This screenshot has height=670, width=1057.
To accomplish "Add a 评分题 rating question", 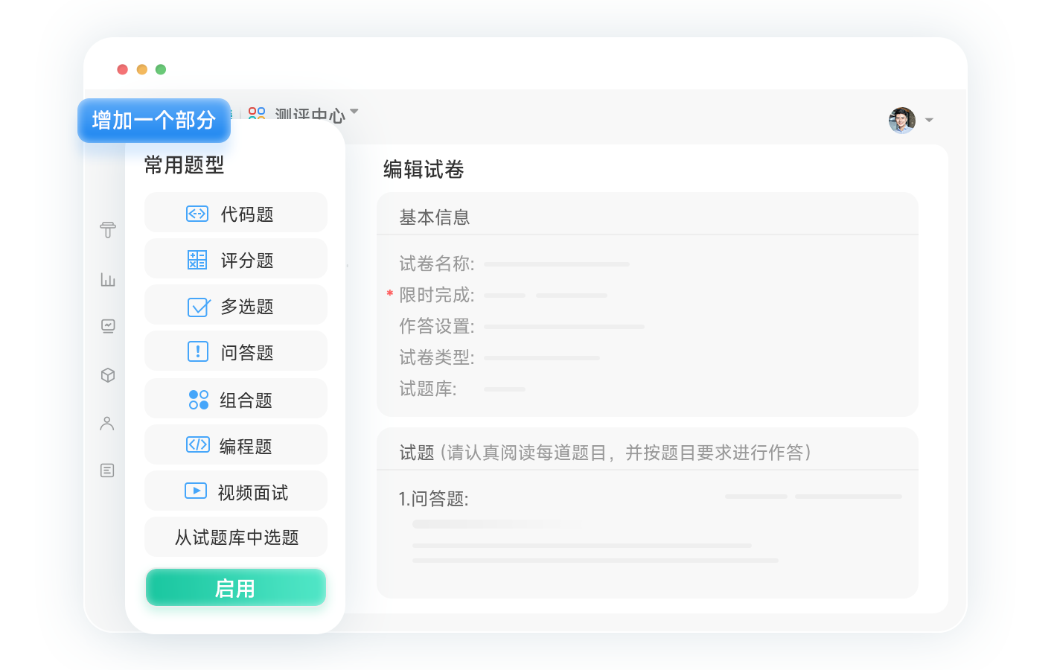I will pyautogui.click(x=235, y=260).
